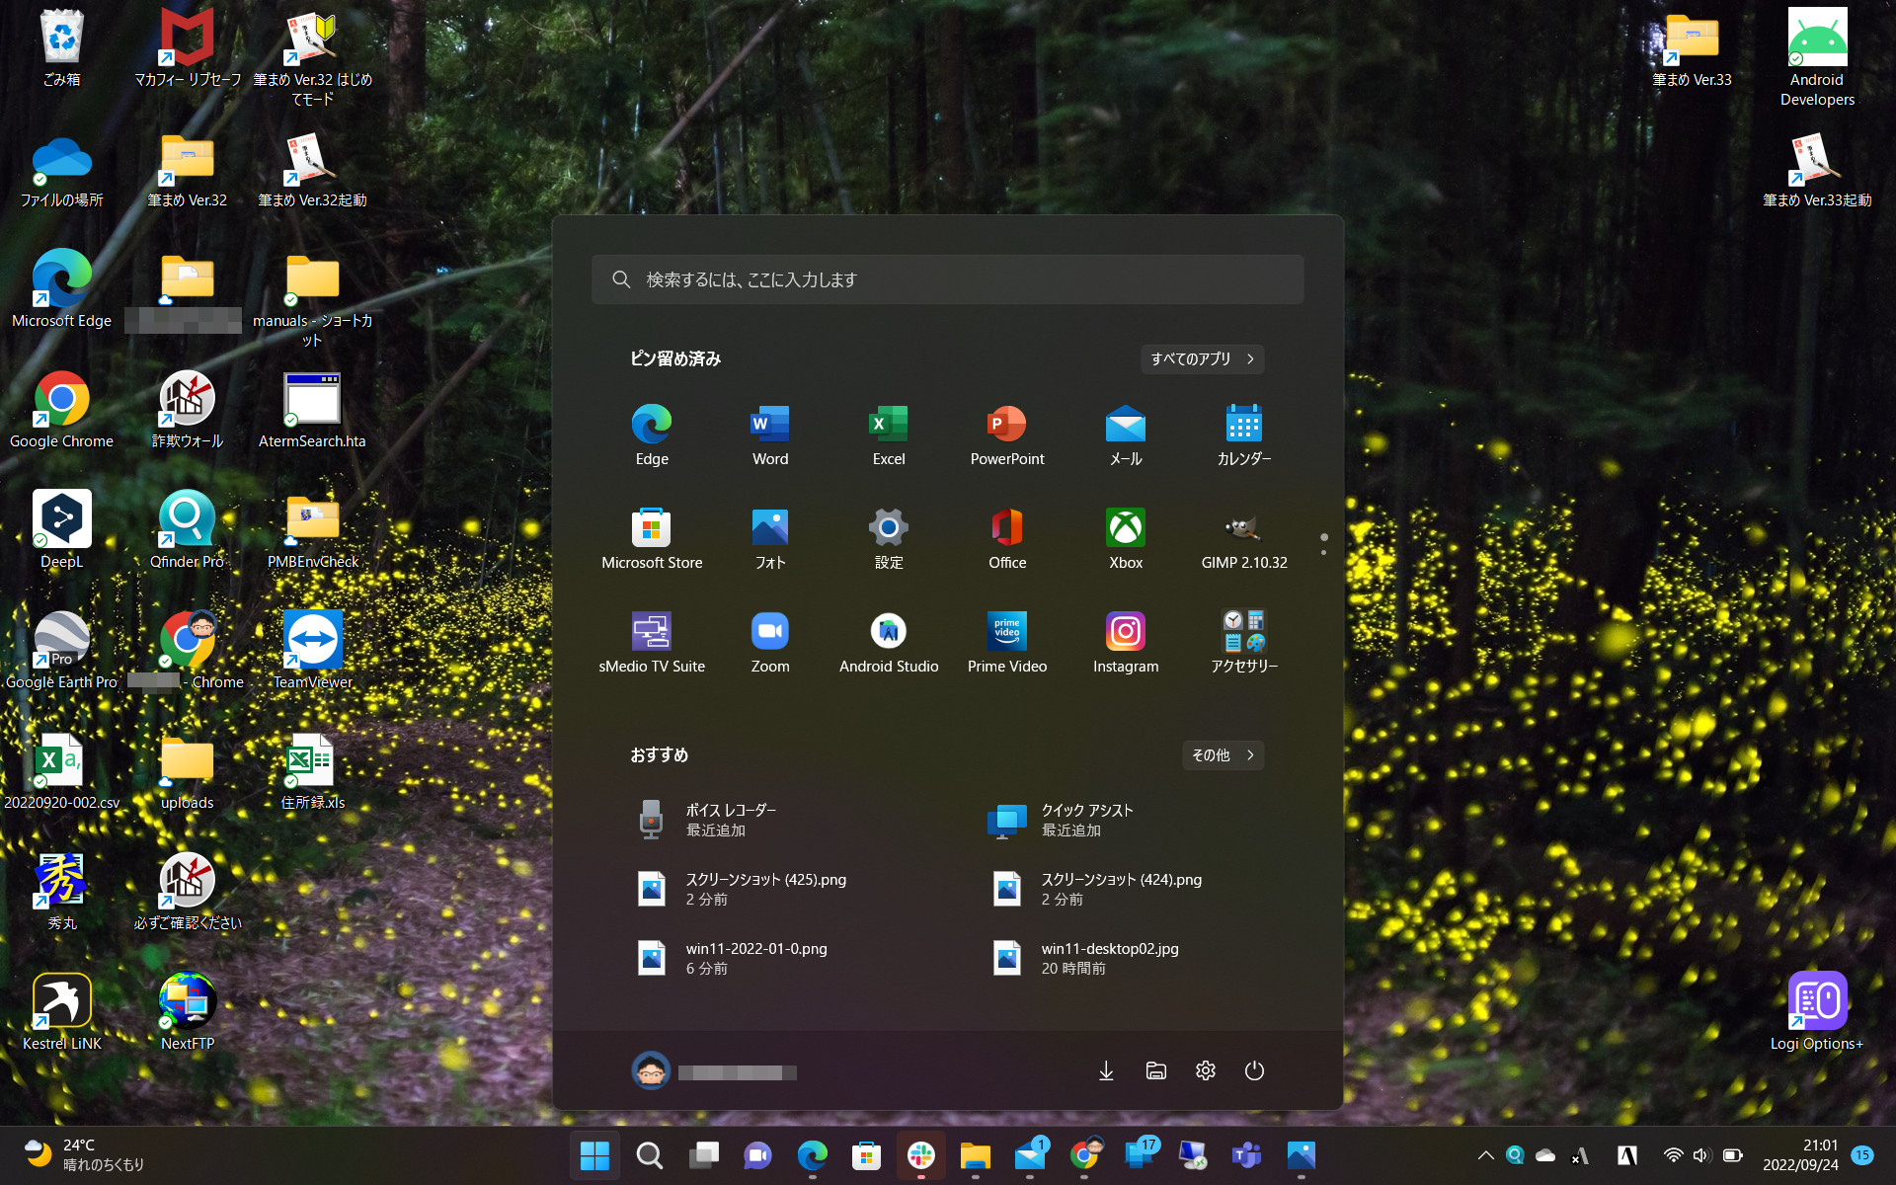This screenshot has height=1185, width=1896.
Task: Click the Start menu search field
Action: pos(948,279)
